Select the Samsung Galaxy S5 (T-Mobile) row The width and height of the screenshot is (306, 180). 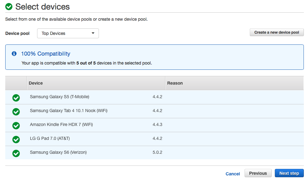pyautogui.click(x=59, y=97)
